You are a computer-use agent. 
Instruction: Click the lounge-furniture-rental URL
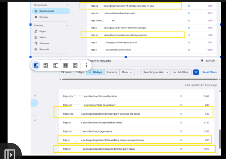tap(92, 123)
